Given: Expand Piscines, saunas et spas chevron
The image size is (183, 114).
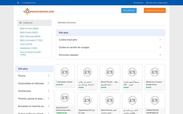Looking at the screenshot, I should [x=49, y=98].
